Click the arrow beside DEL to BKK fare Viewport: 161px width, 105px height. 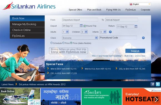click(x=116, y=68)
